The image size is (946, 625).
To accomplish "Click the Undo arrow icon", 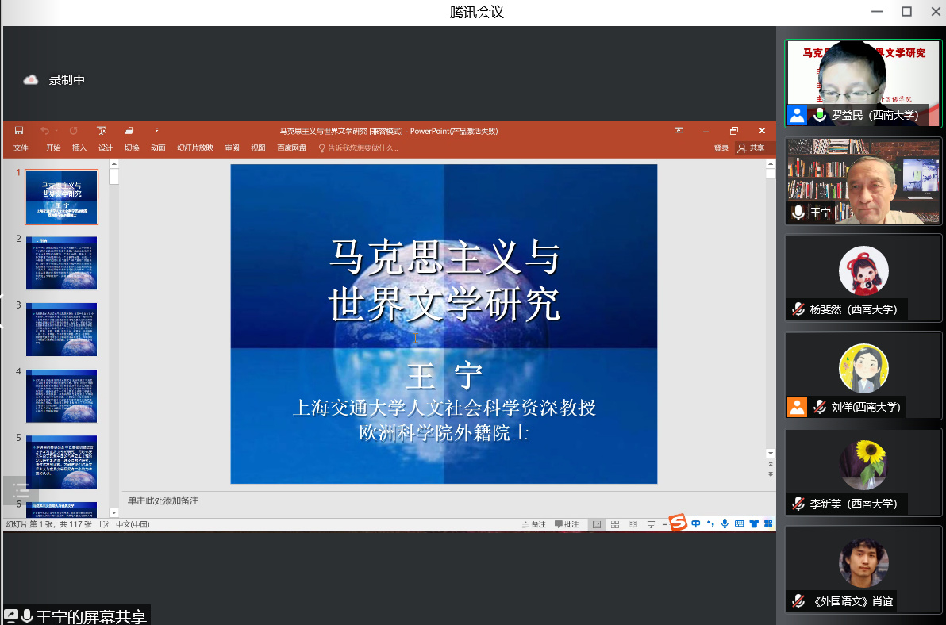I will (44, 131).
